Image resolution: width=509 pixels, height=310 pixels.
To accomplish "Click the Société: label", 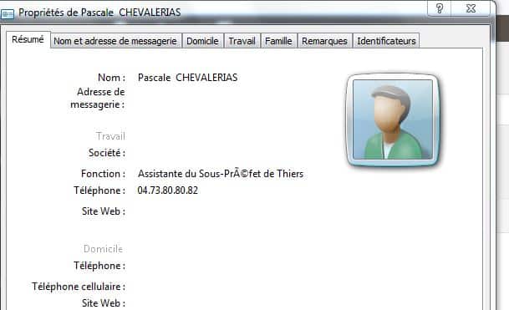I will (107, 153).
